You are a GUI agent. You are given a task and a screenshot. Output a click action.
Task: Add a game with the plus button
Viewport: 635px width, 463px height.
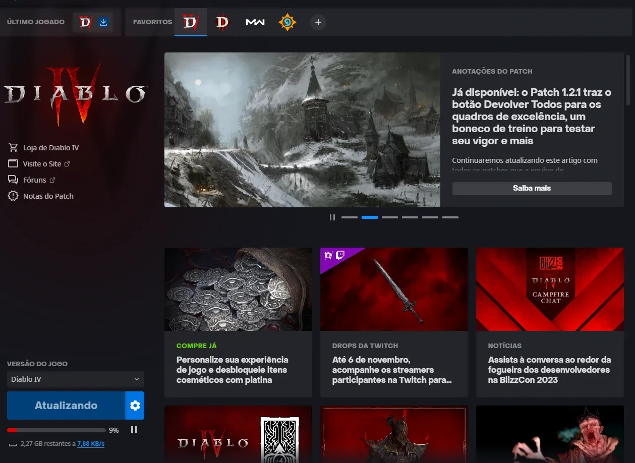tap(318, 22)
